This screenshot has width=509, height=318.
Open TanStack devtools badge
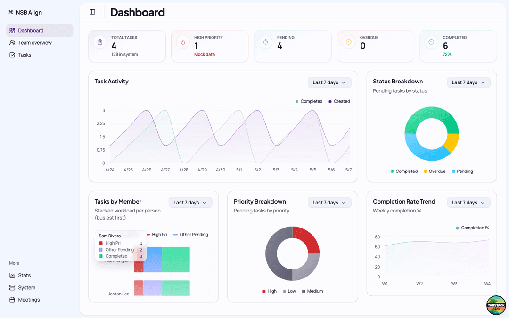click(x=496, y=305)
